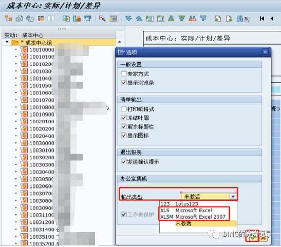Select cost center 10020200 in tree
The height and width of the screenshot is (247, 281).
(42, 129)
